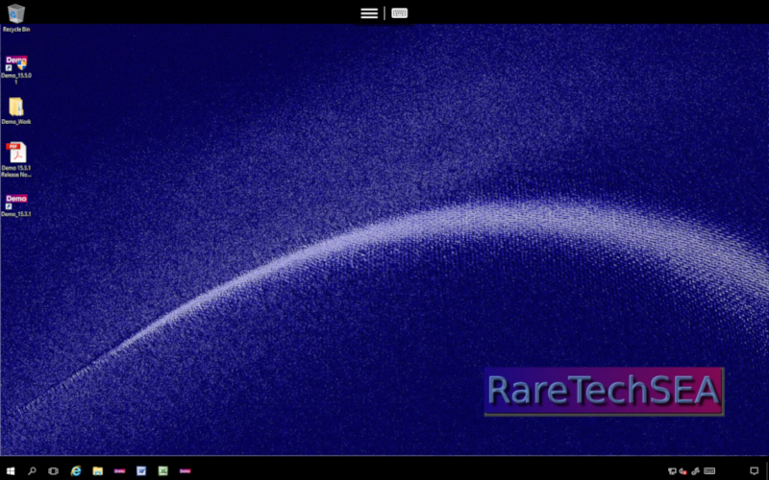Image resolution: width=769 pixels, height=480 pixels.
Task: Open the Recycle Bin desktop icon
Action: 15,14
